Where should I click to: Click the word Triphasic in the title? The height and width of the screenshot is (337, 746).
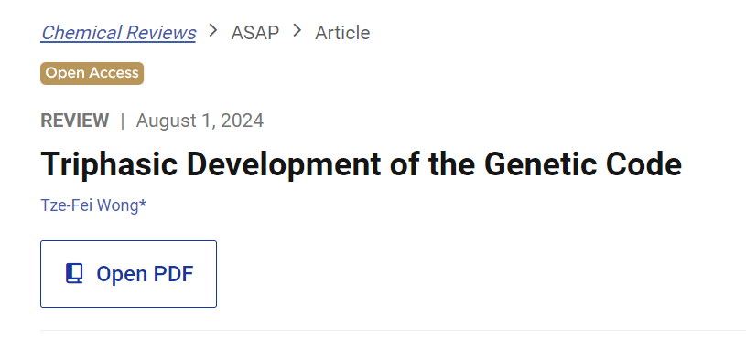click(110, 164)
